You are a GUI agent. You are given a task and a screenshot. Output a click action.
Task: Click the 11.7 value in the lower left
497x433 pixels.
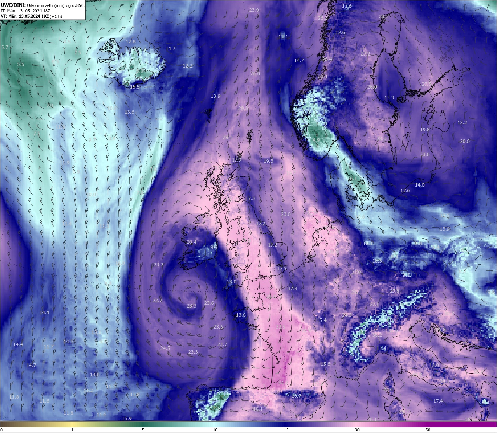(49, 347)
